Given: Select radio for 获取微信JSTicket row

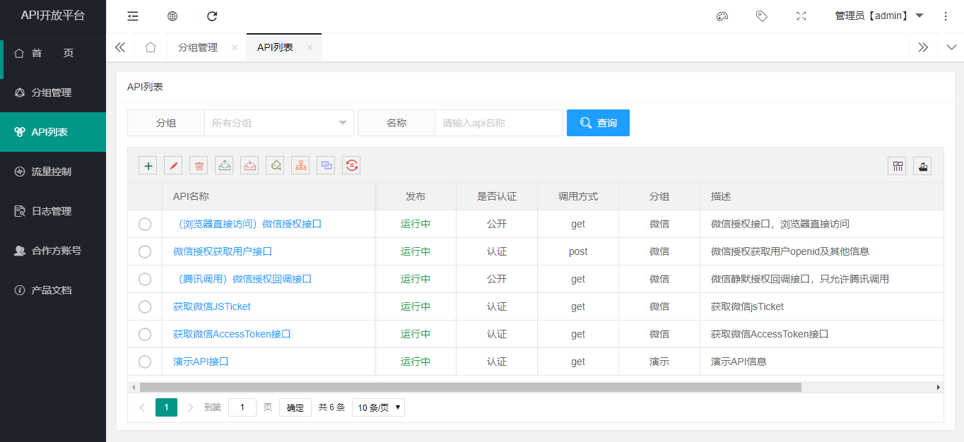Looking at the screenshot, I should [145, 306].
